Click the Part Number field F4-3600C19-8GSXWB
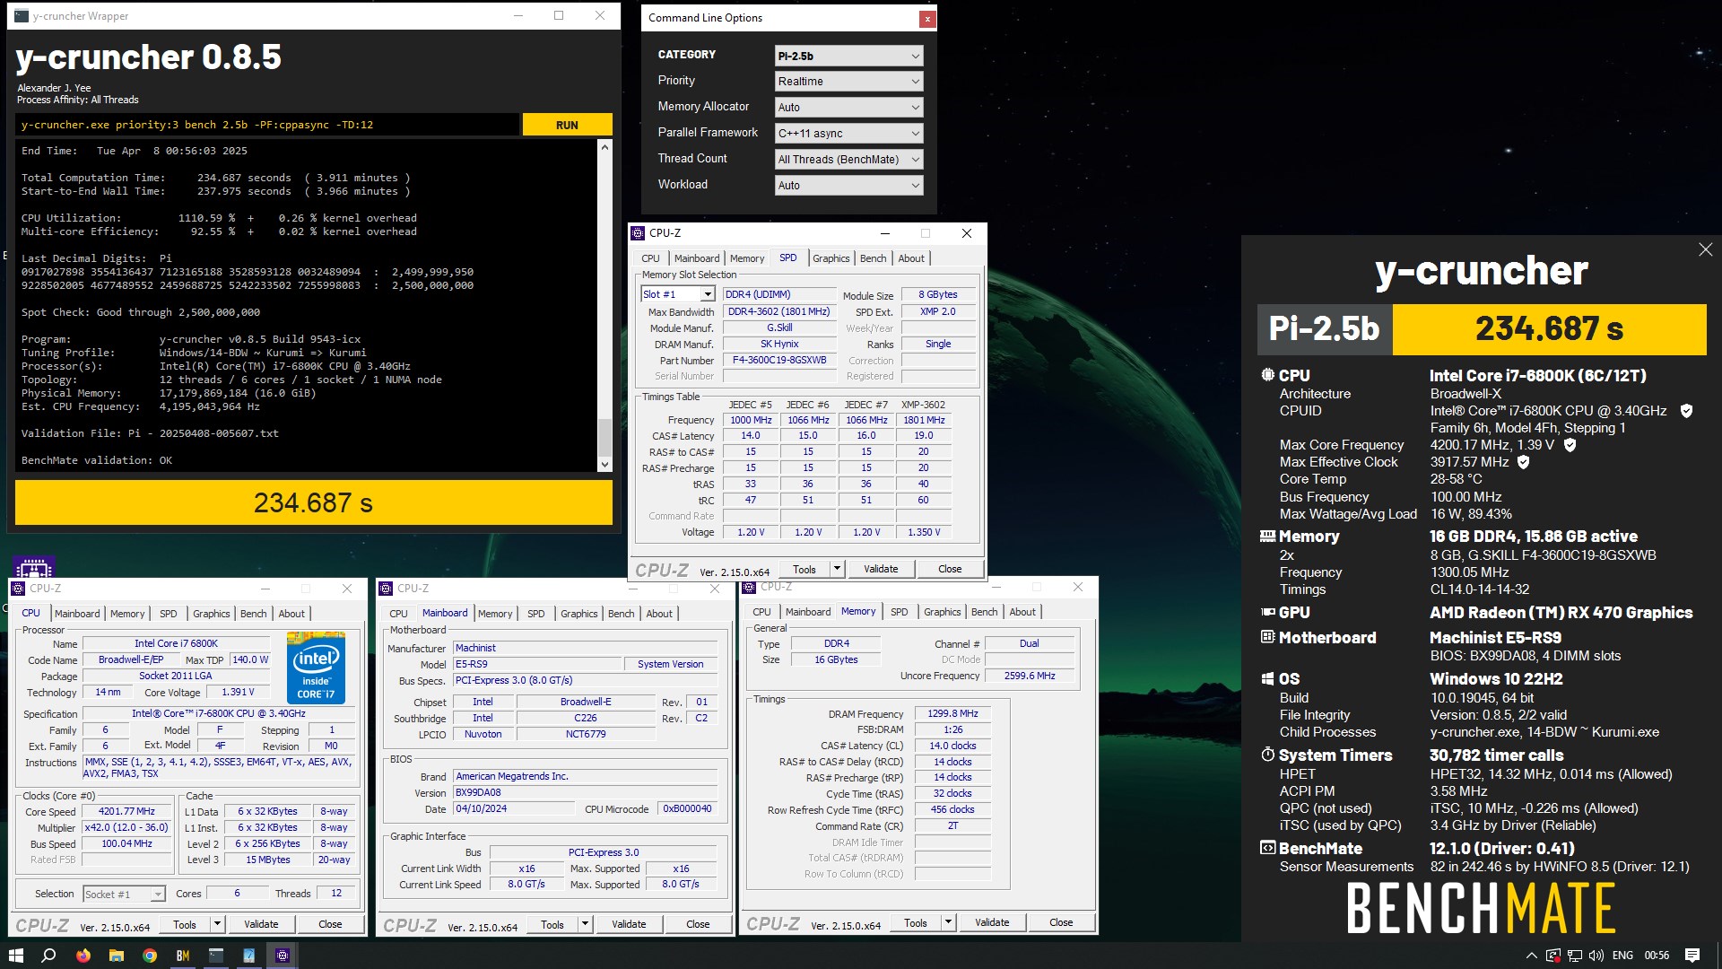 pos(779,360)
